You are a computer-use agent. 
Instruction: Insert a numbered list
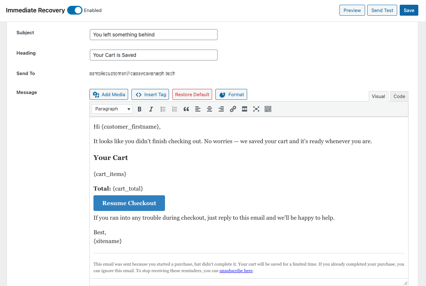pos(174,109)
